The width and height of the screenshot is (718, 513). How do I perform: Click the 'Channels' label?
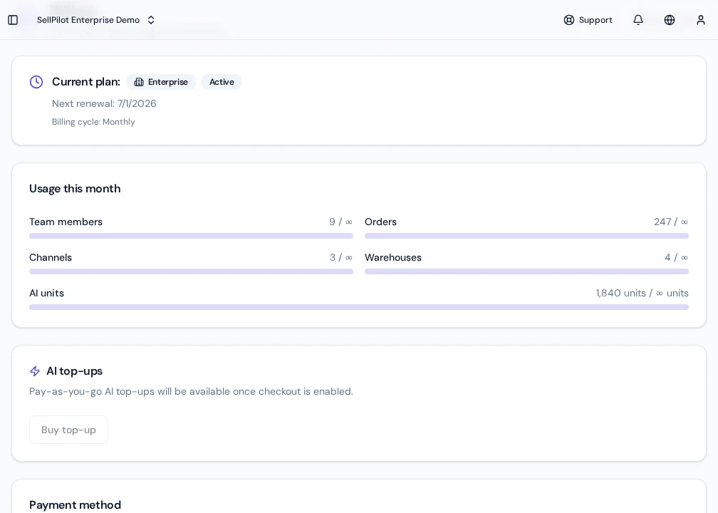coord(51,257)
